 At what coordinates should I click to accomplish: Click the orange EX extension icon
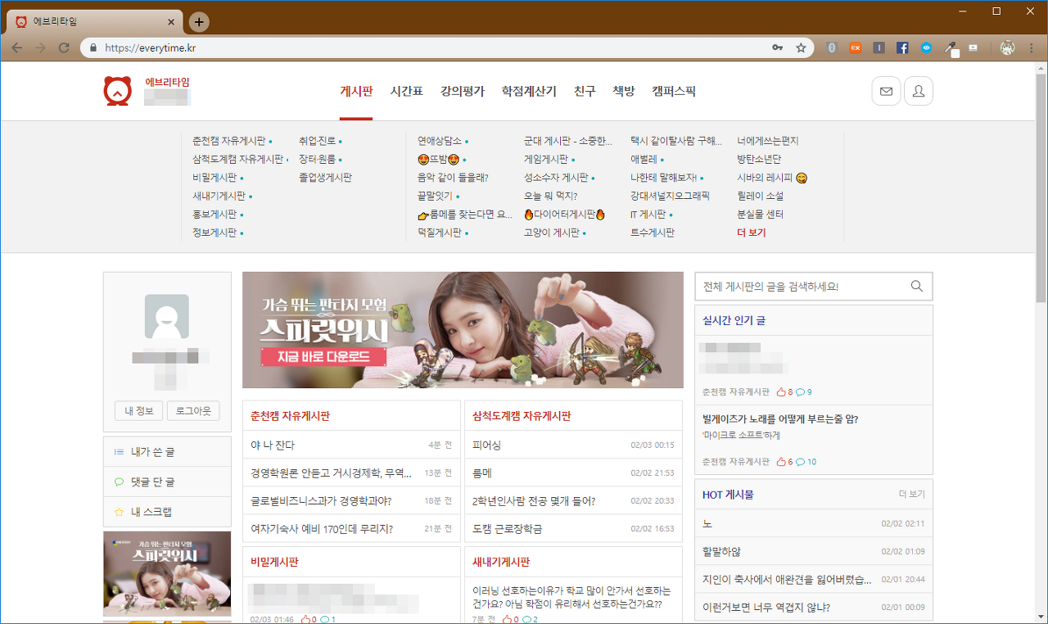coord(856,47)
